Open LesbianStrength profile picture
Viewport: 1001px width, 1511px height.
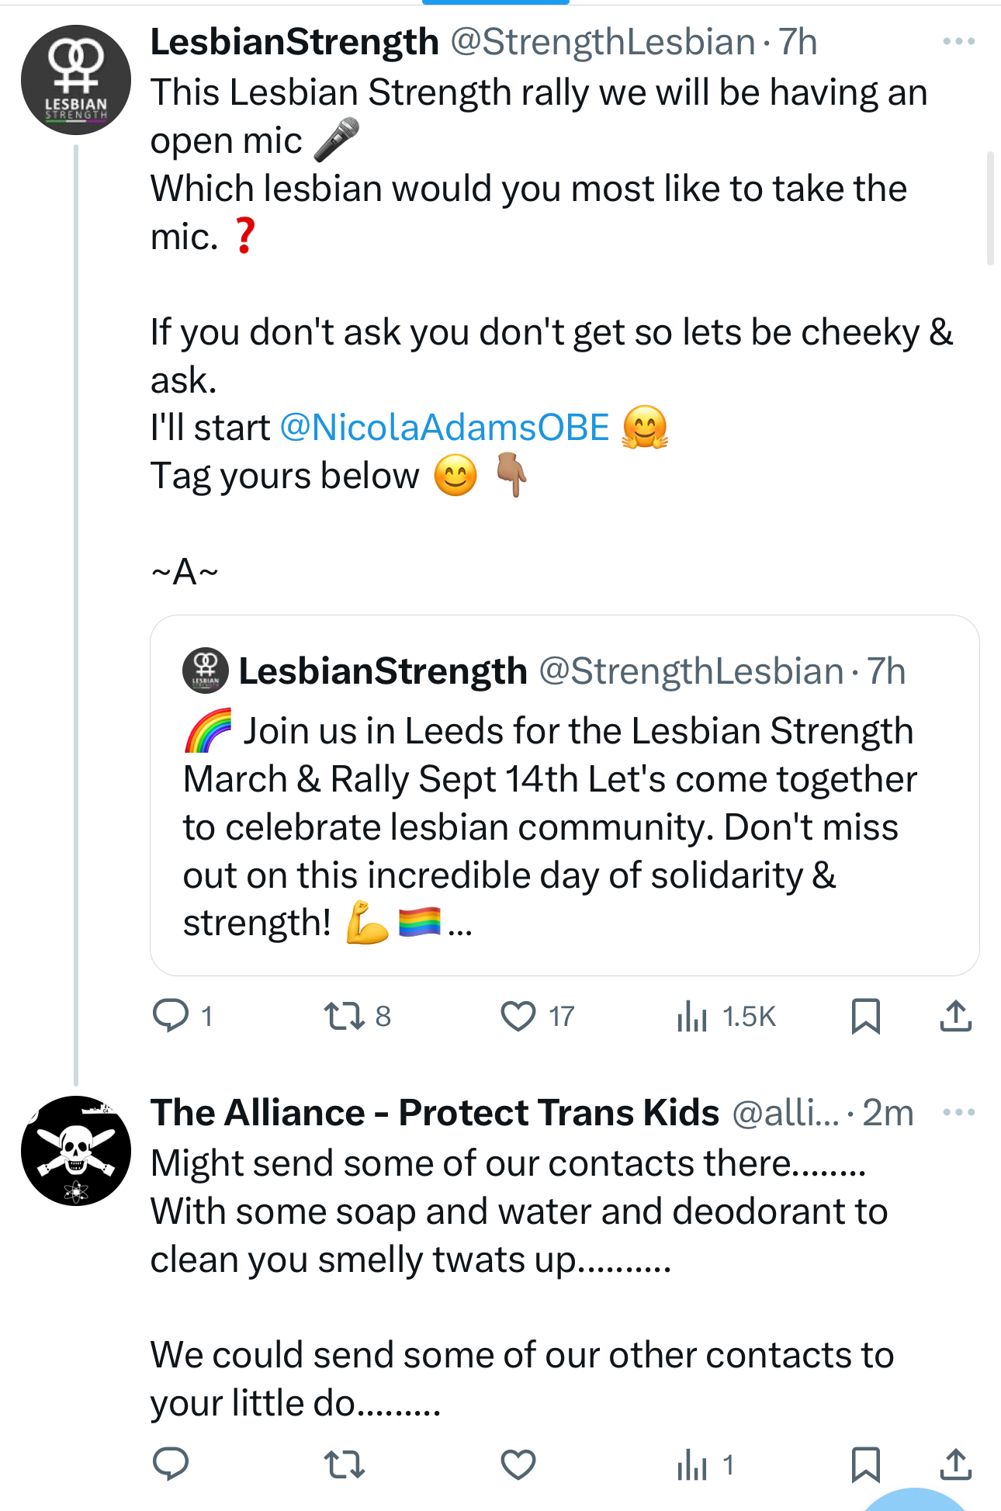pos(76,80)
